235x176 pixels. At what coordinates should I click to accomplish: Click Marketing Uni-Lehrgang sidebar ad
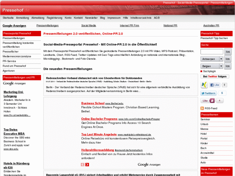point(14,94)
